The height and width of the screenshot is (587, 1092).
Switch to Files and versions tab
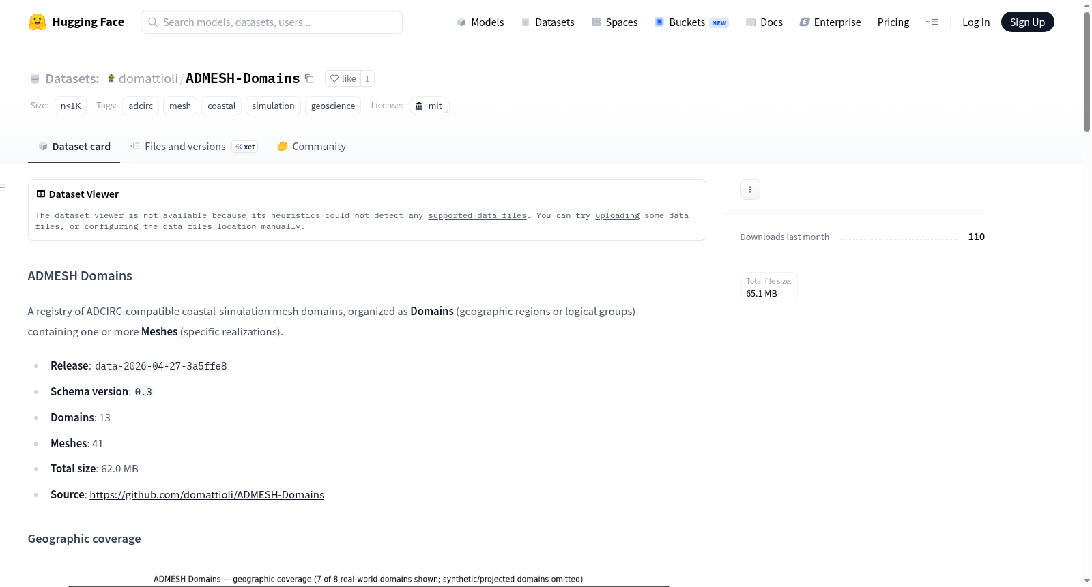tap(194, 147)
